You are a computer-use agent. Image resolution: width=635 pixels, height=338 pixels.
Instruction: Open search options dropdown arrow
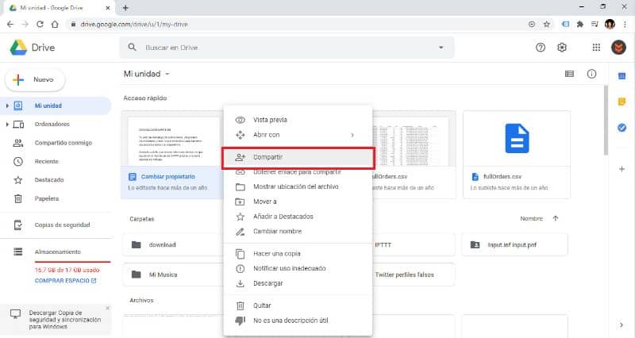441,48
